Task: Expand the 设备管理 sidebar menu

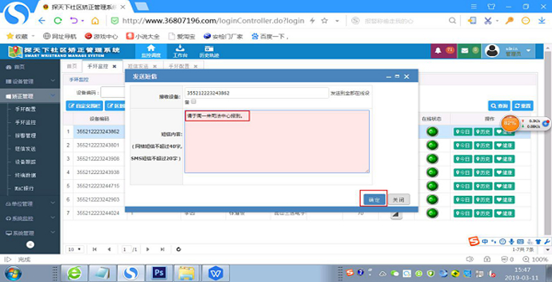Action: [27, 81]
